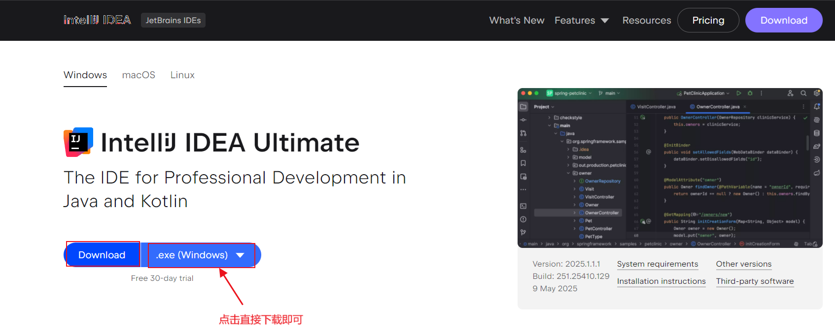Click the green Run button in IDE preview

739,93
